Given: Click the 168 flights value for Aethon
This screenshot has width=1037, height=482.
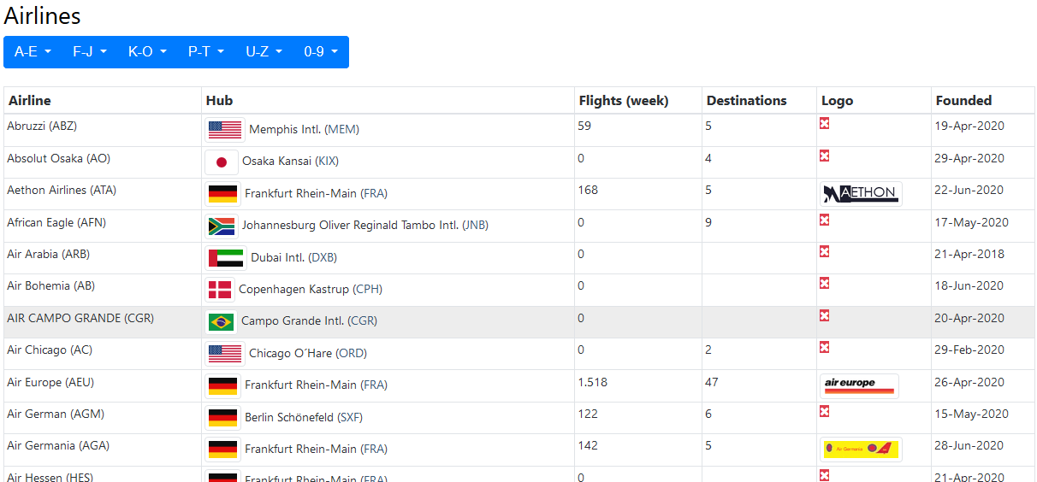Looking at the screenshot, I should coord(587,190).
